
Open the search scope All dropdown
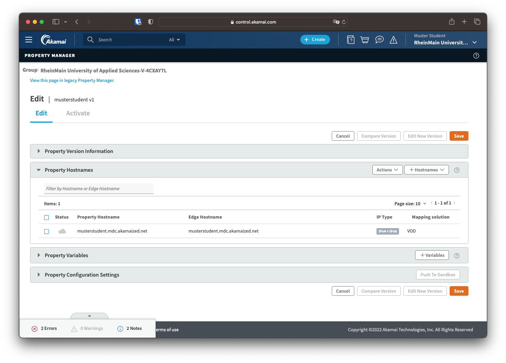tap(175, 40)
